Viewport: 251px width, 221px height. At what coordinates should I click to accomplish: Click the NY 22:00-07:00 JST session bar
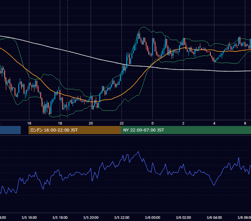coord(186,130)
